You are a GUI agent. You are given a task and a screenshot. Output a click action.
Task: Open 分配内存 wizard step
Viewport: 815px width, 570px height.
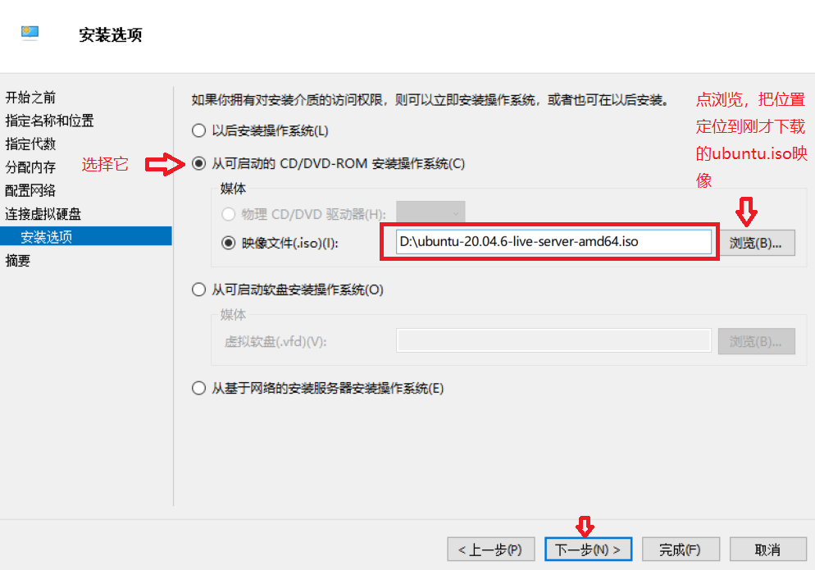[30, 167]
